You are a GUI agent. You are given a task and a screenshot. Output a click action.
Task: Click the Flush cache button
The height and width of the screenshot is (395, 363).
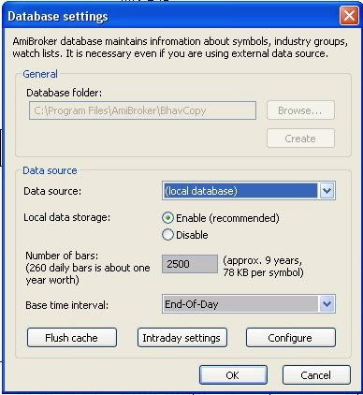pyautogui.click(x=72, y=338)
